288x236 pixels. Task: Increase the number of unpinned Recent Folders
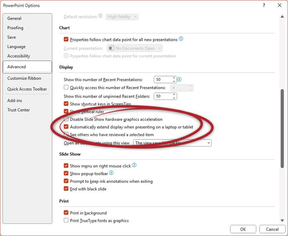[x=174, y=94]
